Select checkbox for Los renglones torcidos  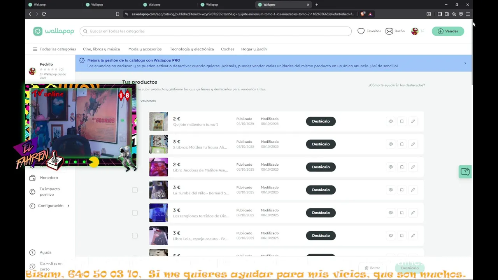(135, 213)
